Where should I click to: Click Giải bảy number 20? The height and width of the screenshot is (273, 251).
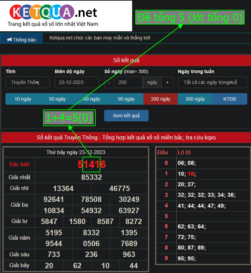click(x=49, y=266)
